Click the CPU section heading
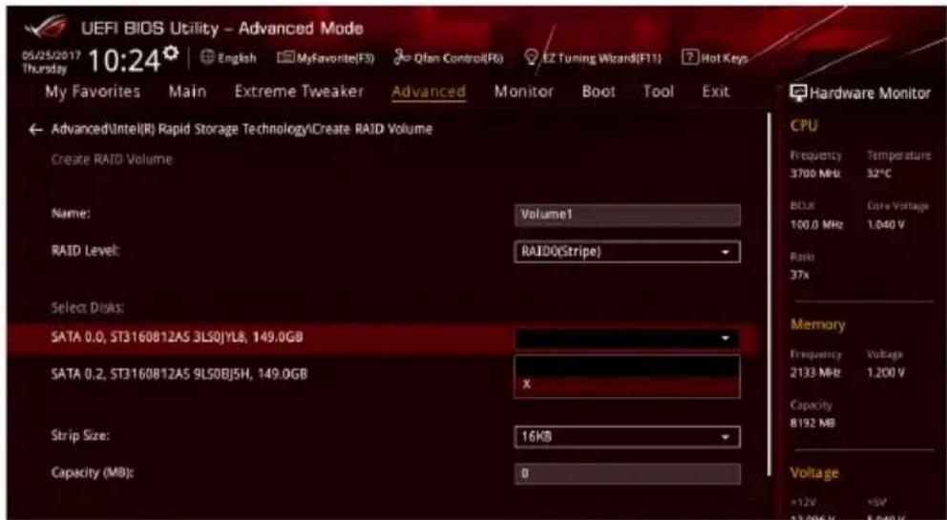This screenshot has height=520, width=947. (x=804, y=126)
